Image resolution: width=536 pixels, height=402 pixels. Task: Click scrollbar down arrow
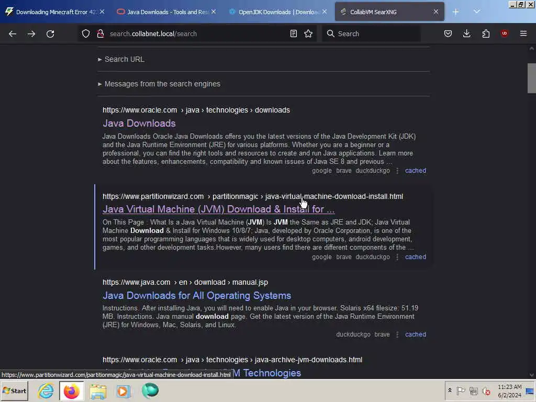[532, 375]
